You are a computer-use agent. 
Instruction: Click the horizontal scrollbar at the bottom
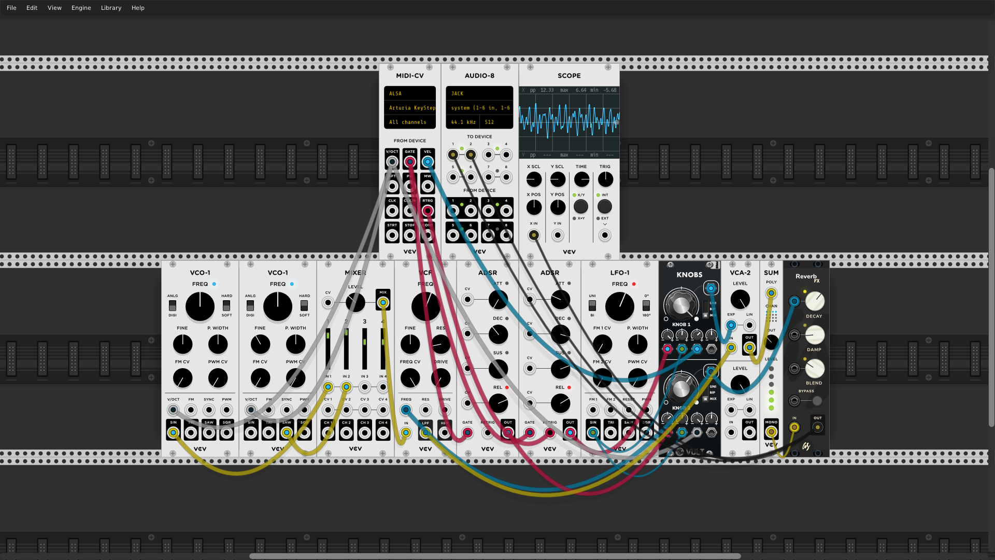coord(495,556)
